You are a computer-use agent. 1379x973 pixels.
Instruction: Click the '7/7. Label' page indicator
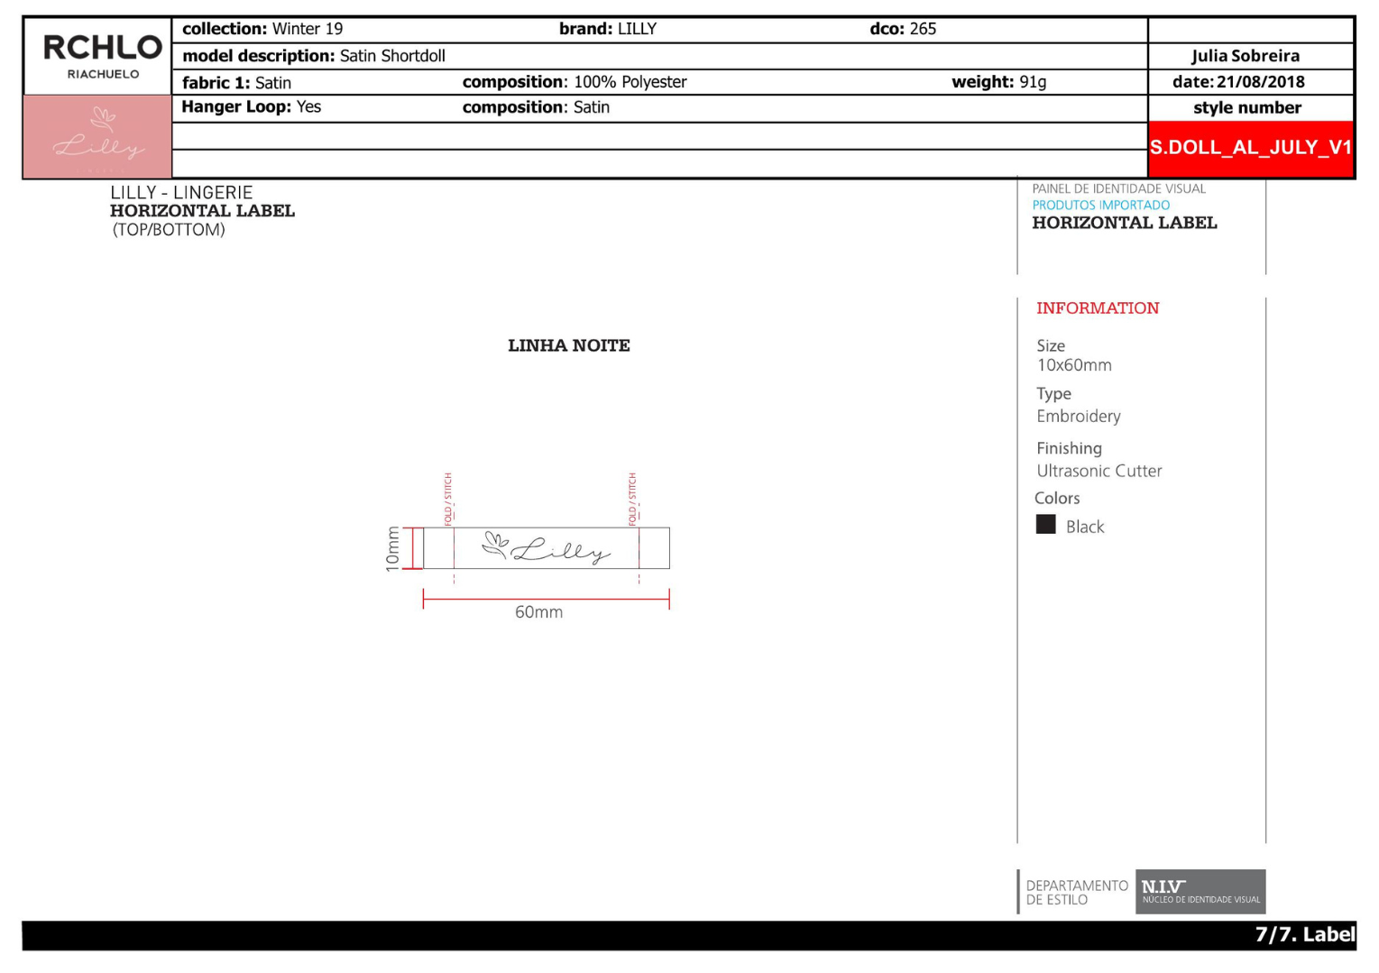[x=1305, y=935]
